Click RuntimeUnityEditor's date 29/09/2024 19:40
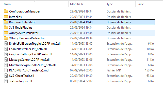This screenshot has width=163, height=99. [x=81, y=22]
